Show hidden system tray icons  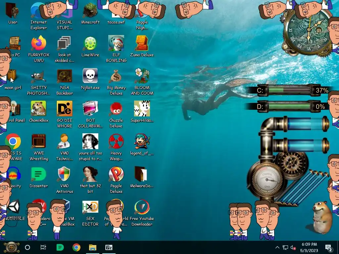pyautogui.click(x=277, y=247)
